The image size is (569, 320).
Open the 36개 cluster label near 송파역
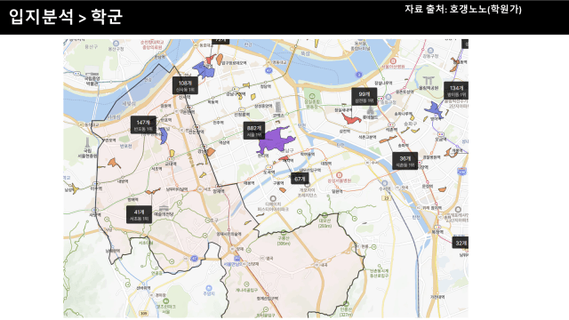405,161
